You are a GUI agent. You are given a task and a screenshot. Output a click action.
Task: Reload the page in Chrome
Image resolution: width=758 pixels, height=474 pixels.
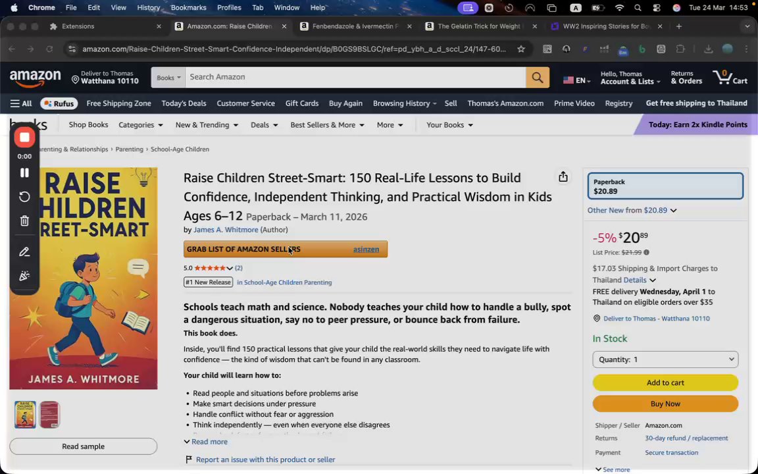[x=49, y=49]
